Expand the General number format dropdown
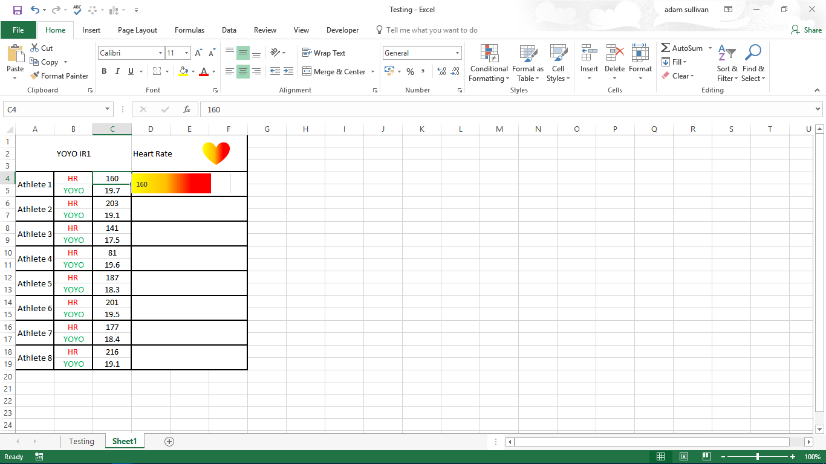 (458, 53)
